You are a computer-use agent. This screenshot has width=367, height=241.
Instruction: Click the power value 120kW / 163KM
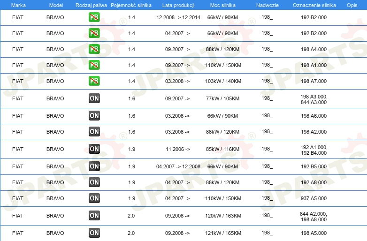point(223,216)
